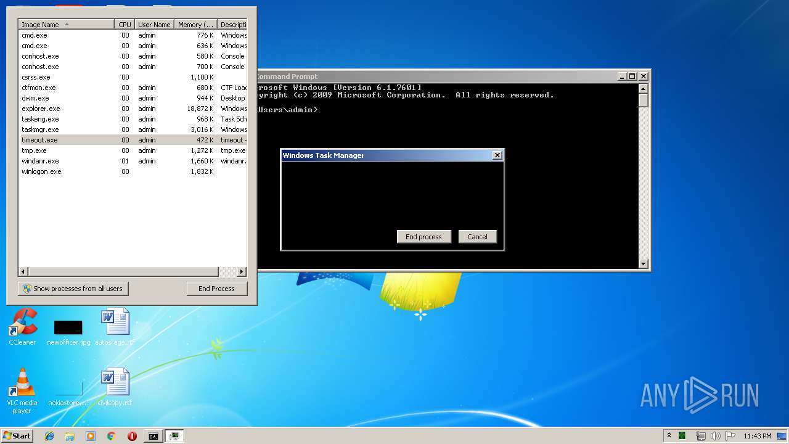Image resolution: width=789 pixels, height=444 pixels.
Task: Sort processes by Description column header
Action: (x=232, y=25)
